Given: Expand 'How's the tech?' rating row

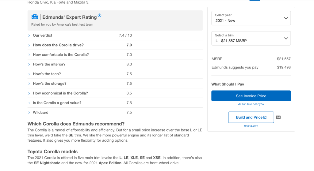Looking at the screenshot, I should [x=47, y=74].
